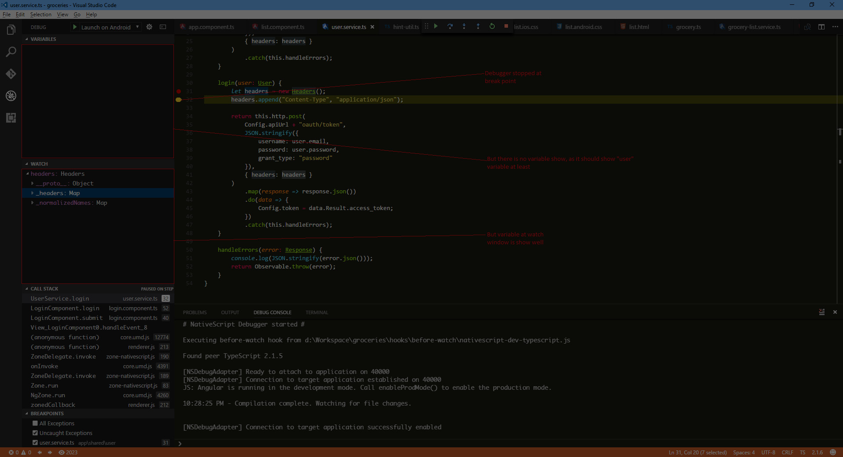Open the Extensions view icon

coord(11,118)
